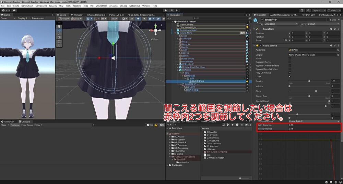Open the Display 1 dropdown
343x184 pixels.
pos(24,18)
